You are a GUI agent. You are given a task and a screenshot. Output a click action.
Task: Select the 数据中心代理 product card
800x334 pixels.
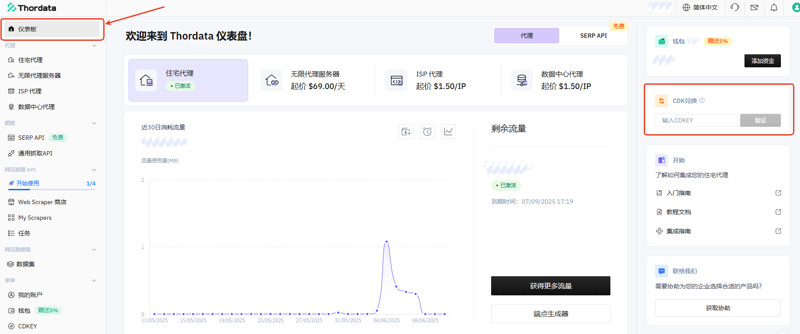coord(563,80)
